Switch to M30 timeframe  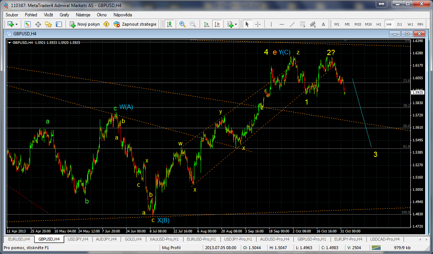[368, 24]
